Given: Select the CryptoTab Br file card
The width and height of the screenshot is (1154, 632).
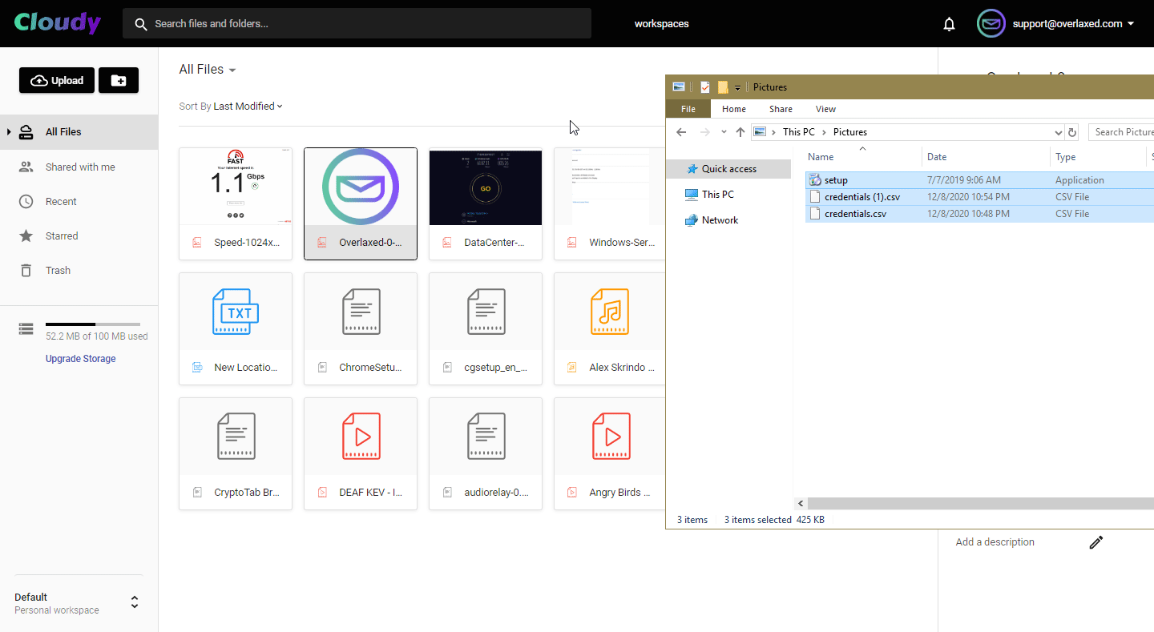Looking at the screenshot, I should (x=236, y=454).
